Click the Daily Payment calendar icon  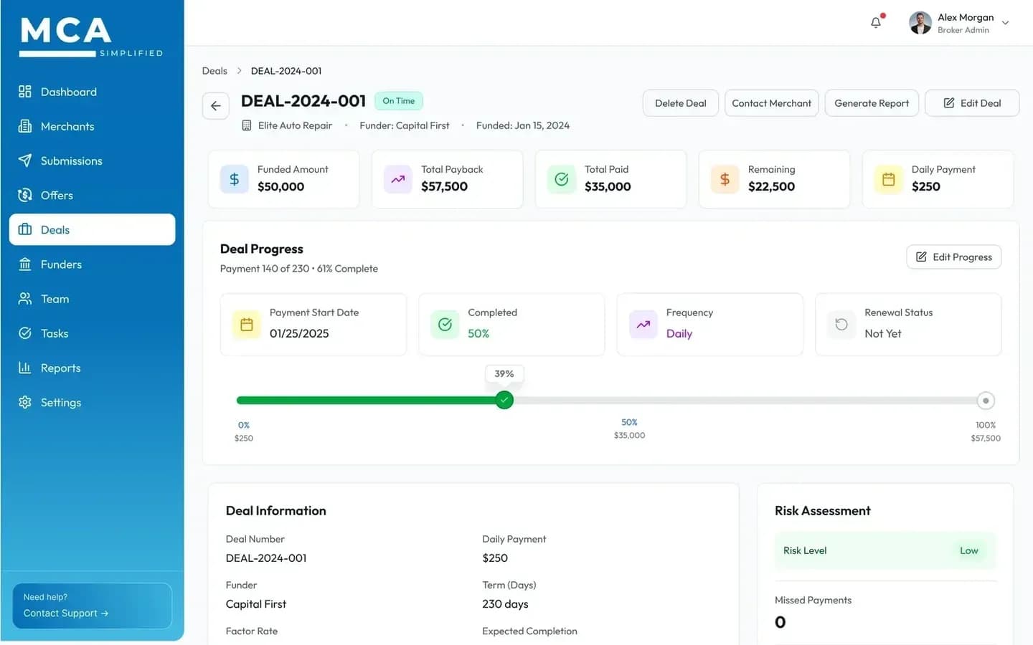tap(889, 179)
